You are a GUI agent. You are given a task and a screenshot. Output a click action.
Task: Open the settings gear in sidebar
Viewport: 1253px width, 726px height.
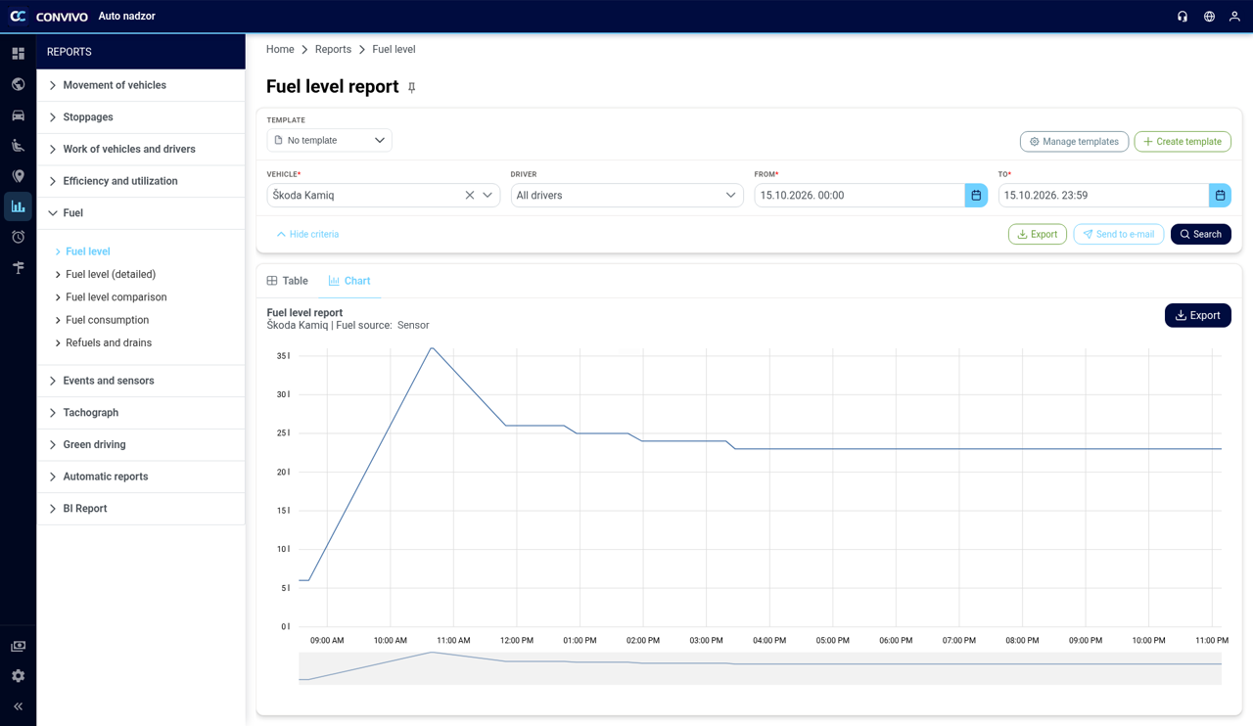click(x=18, y=676)
